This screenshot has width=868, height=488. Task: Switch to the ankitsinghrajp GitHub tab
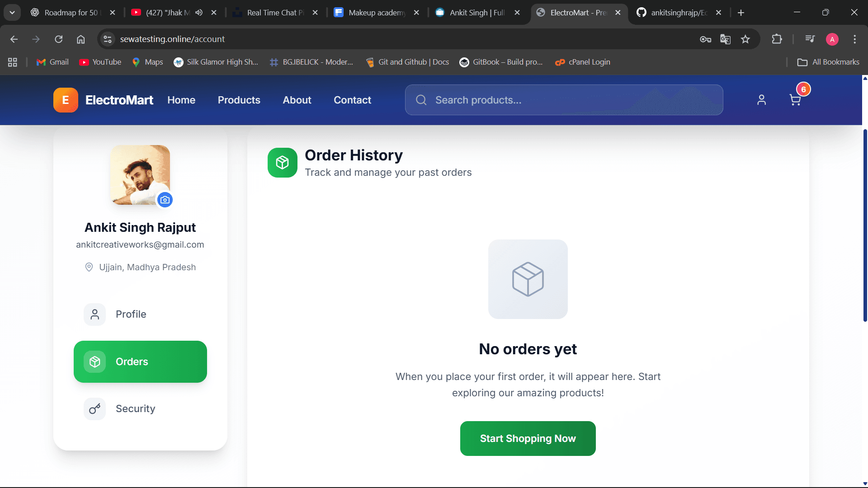678,13
